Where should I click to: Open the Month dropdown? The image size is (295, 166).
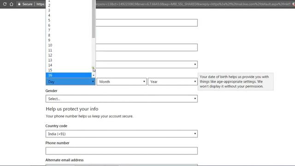(122, 82)
